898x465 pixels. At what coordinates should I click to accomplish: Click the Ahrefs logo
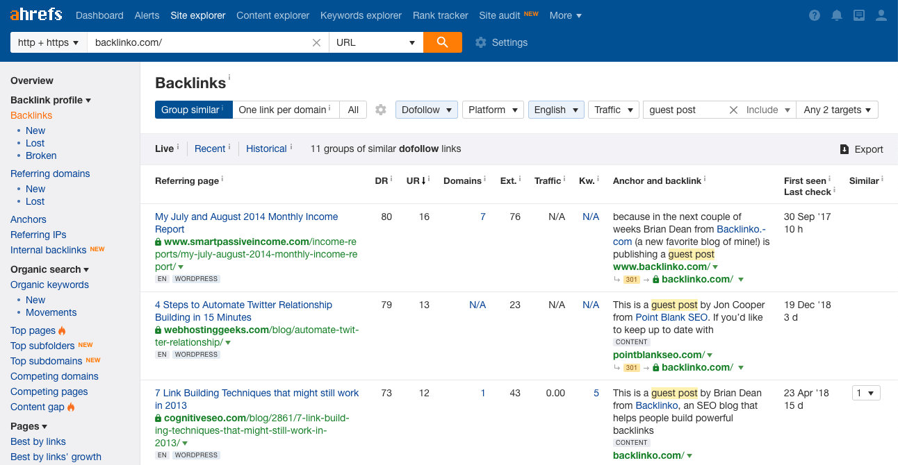(x=35, y=15)
